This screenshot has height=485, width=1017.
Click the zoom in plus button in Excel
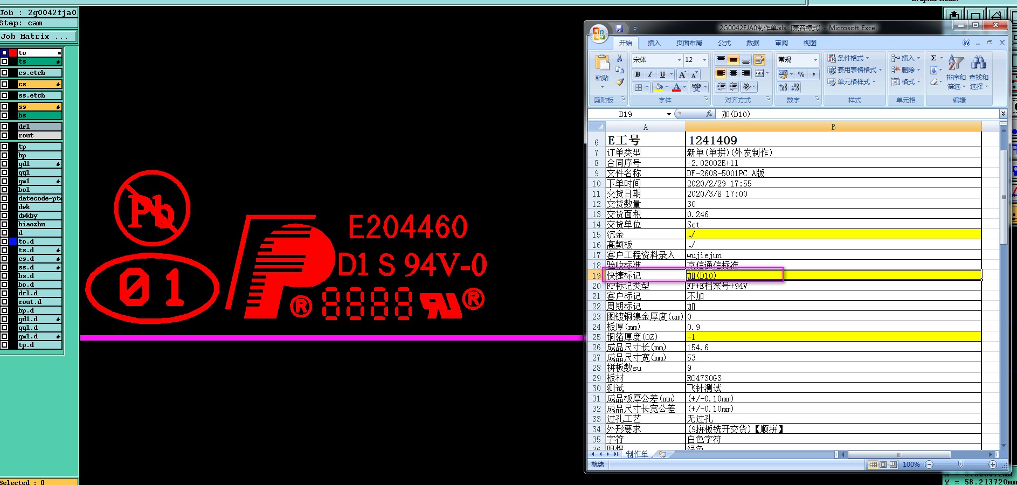click(x=993, y=464)
